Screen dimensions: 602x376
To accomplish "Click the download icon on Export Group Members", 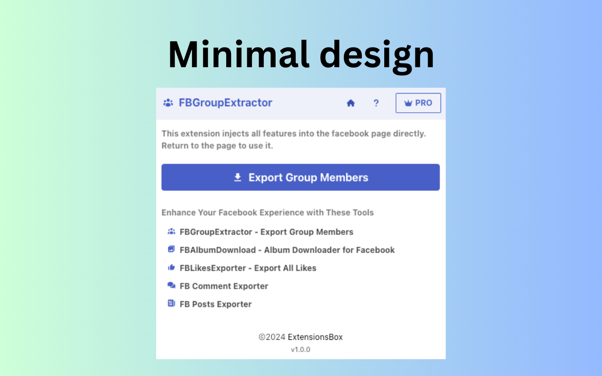I will [238, 177].
